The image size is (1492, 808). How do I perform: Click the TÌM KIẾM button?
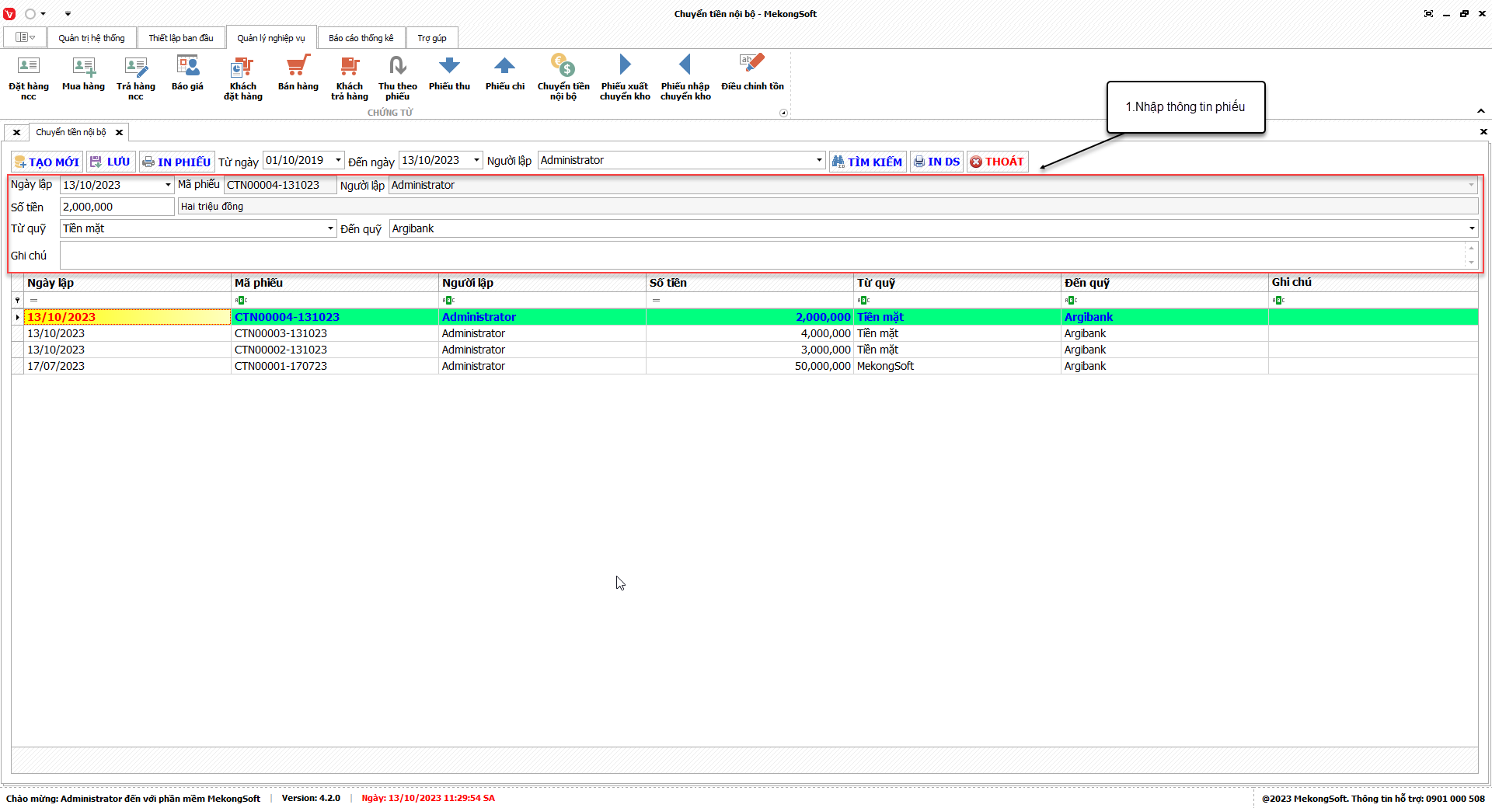pos(866,162)
